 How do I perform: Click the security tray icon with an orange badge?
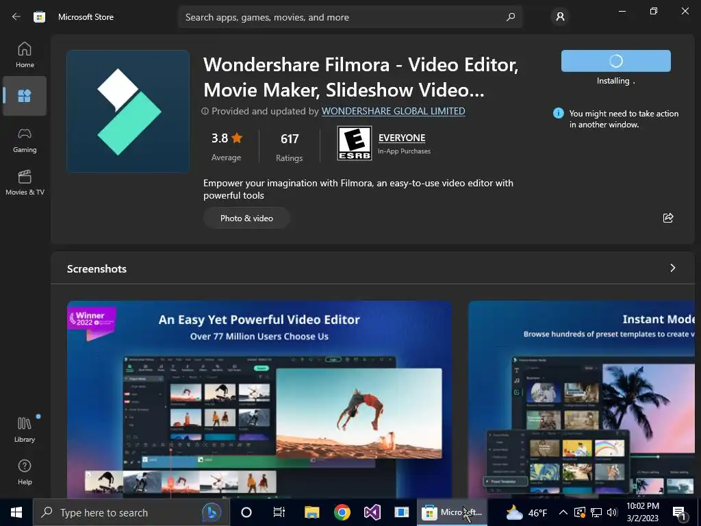[x=579, y=512]
